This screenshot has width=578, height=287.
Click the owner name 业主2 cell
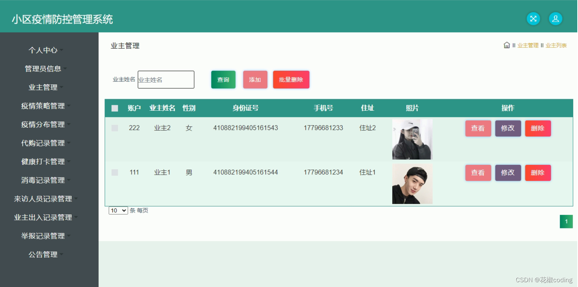[162, 128]
